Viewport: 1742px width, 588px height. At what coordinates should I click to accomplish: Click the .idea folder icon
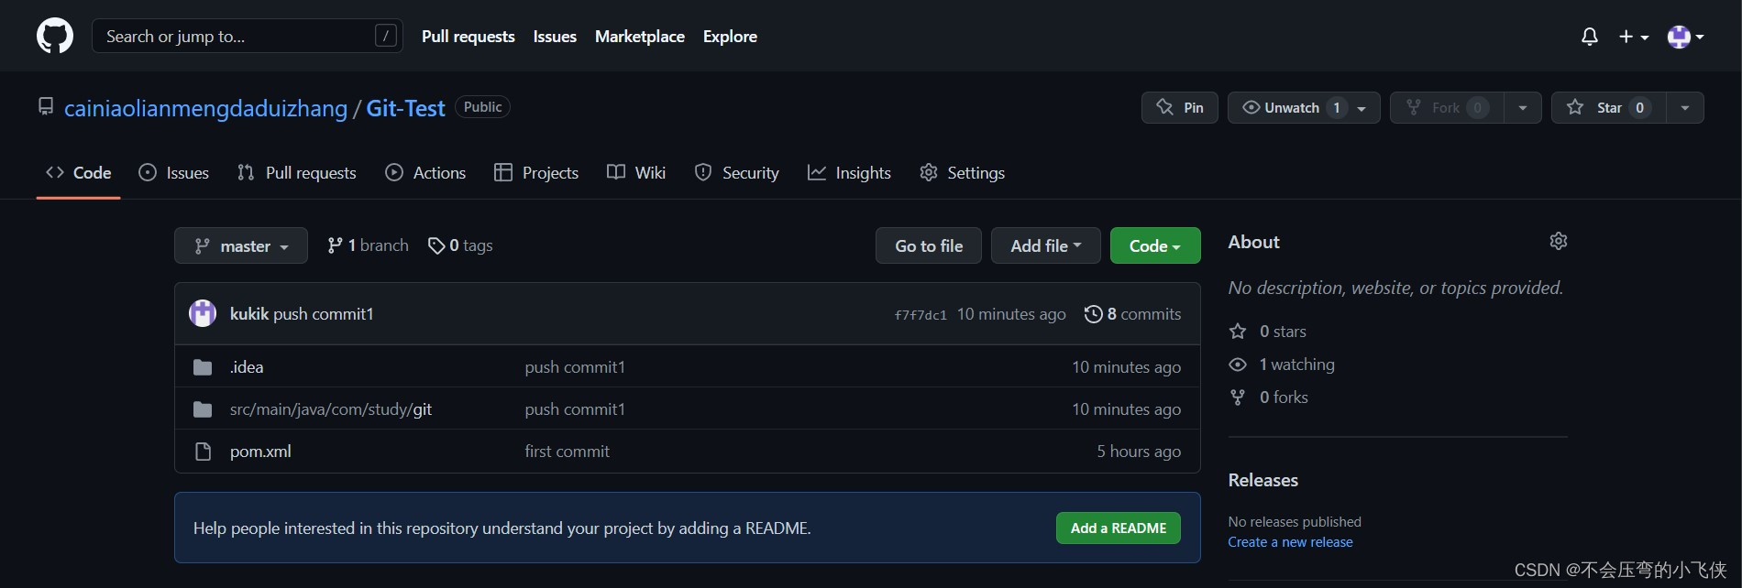point(203,367)
